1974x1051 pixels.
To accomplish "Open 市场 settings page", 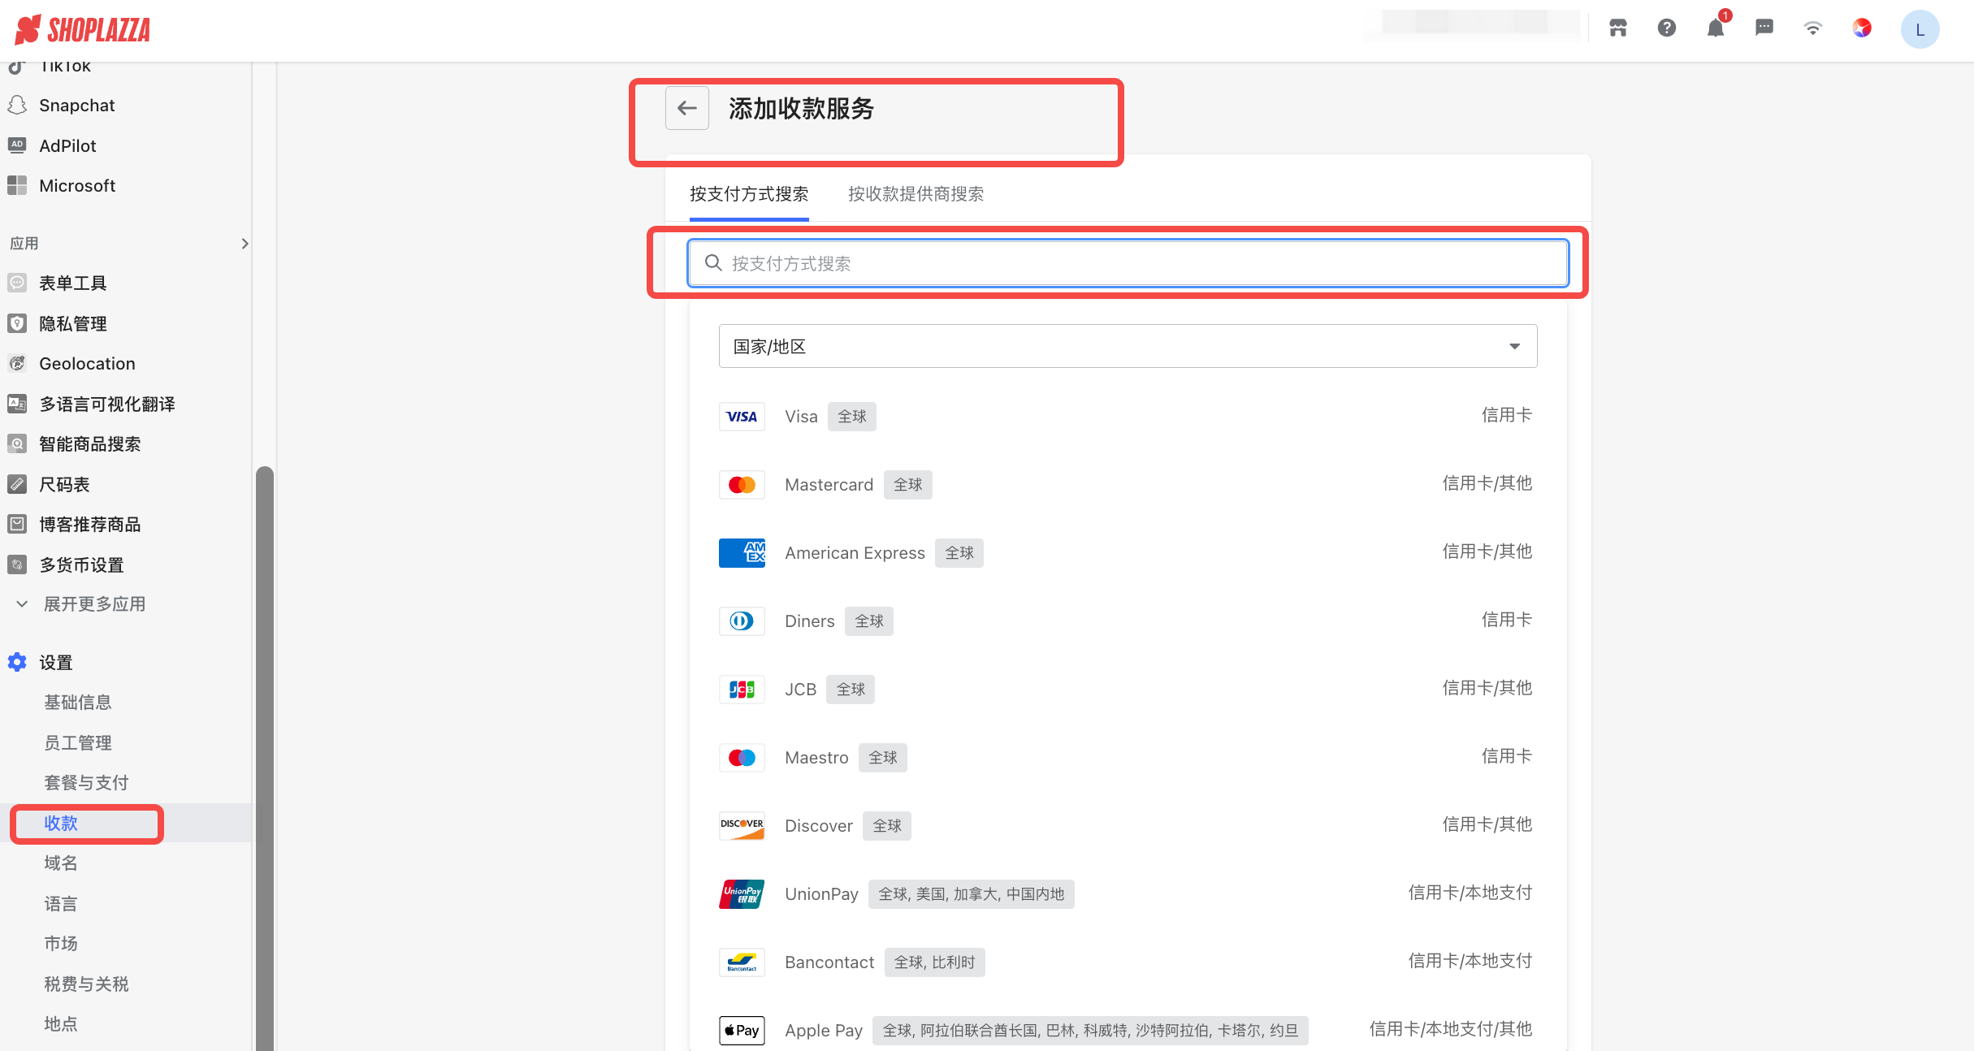I will click(x=61, y=944).
